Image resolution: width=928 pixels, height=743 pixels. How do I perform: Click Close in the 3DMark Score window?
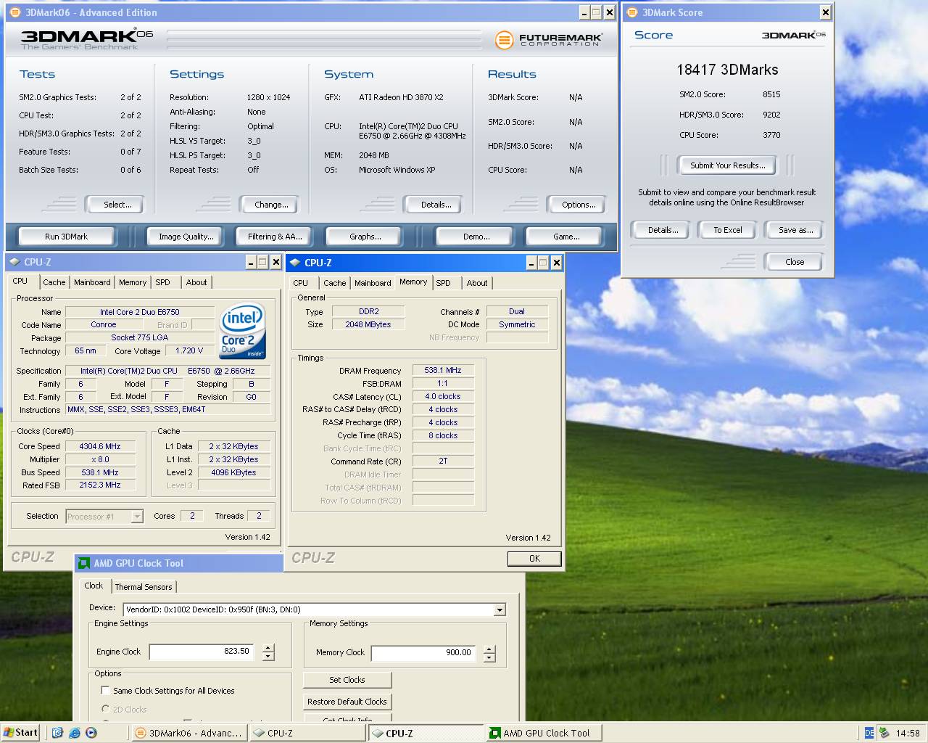coord(795,262)
